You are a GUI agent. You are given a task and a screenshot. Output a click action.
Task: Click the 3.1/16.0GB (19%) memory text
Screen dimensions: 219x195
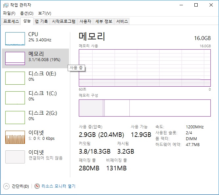tap(44, 60)
